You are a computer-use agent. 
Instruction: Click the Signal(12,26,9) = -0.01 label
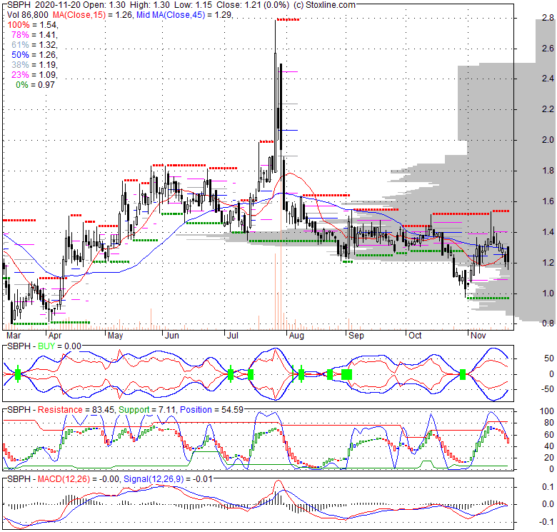click(x=168, y=479)
